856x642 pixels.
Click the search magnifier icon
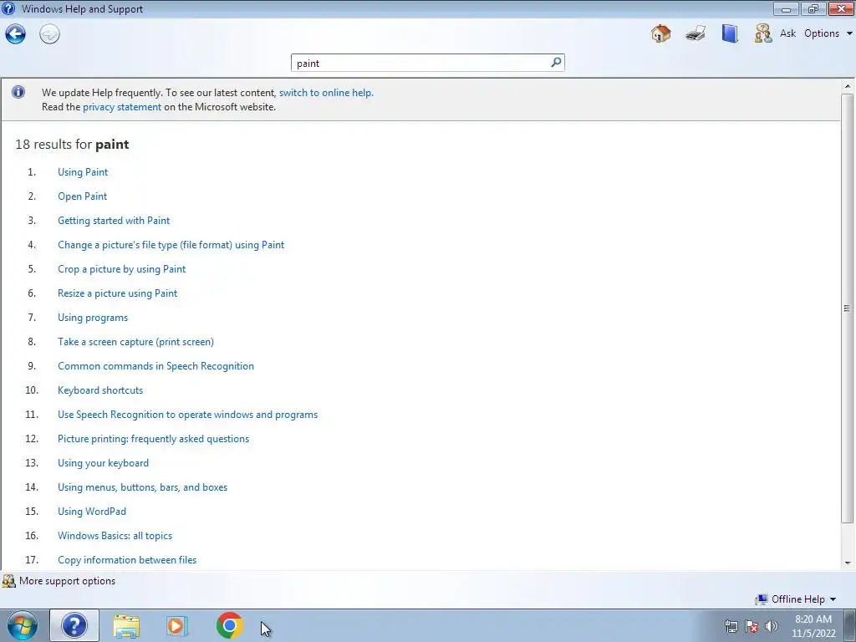tap(556, 62)
